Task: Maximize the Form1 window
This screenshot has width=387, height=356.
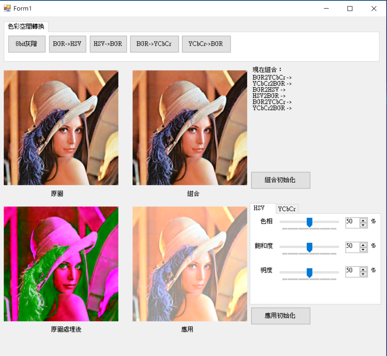Action: pos(350,9)
